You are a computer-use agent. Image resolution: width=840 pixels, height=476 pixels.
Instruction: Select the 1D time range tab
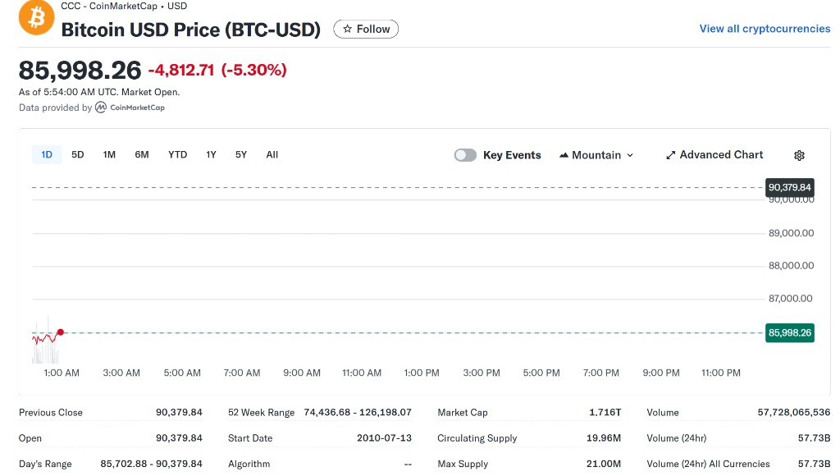(47, 154)
